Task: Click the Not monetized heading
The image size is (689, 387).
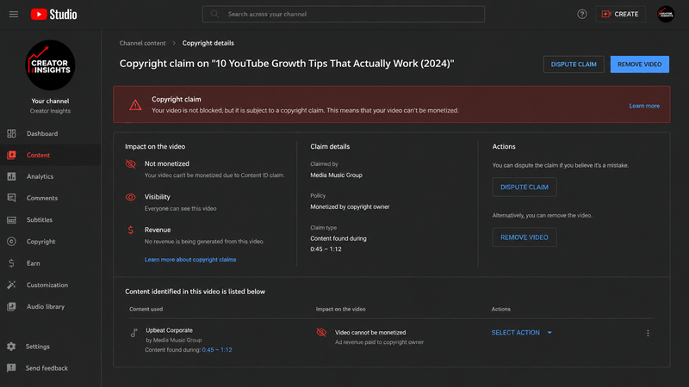Action: tap(166, 163)
